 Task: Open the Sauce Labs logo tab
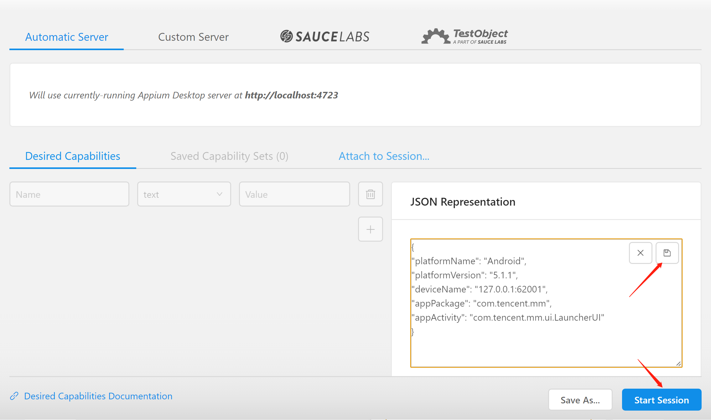coord(325,37)
